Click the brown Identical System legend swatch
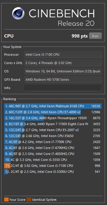This screenshot has width=107, height=205. point(29,200)
